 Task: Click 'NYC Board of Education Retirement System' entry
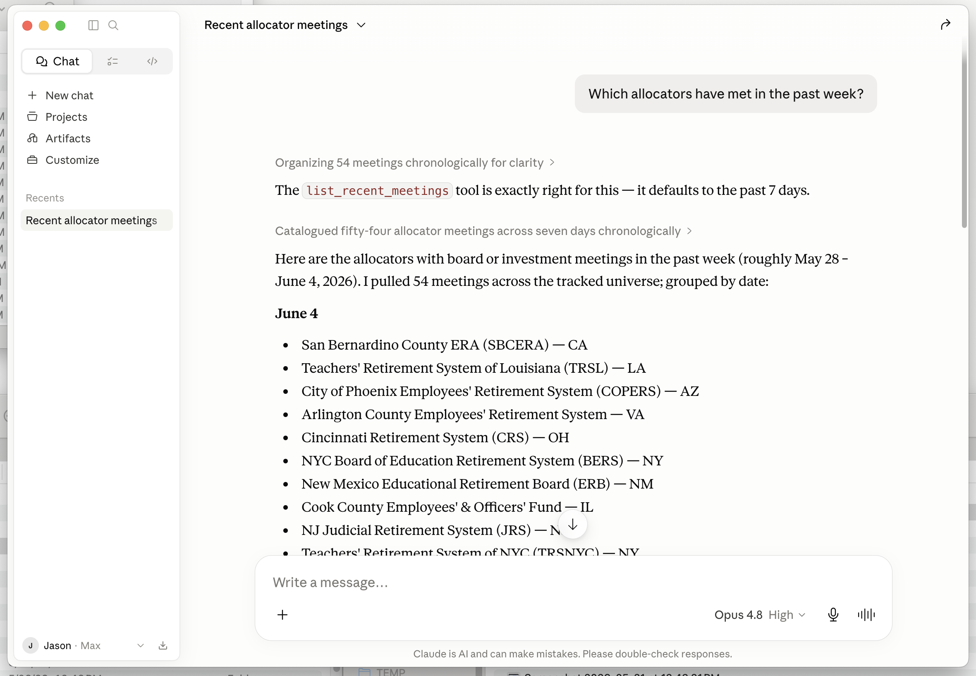tap(482, 460)
